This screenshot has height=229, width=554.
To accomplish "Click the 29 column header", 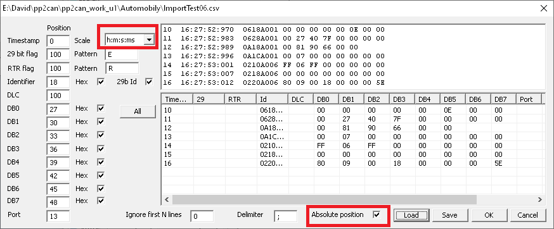I will pos(209,99).
